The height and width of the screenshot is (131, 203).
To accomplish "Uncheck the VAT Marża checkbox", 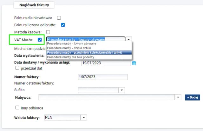I will (40, 40).
